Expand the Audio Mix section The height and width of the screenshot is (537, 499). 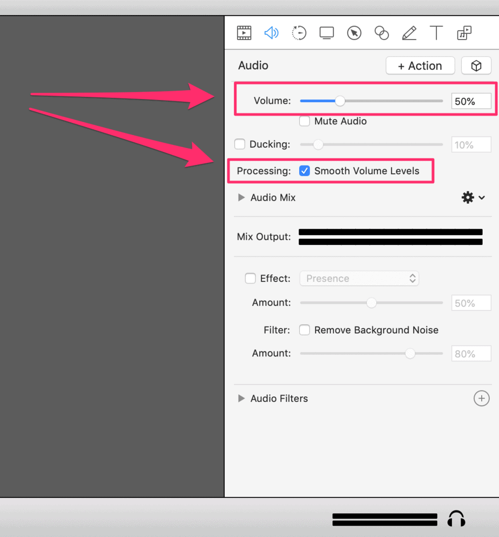pyautogui.click(x=241, y=197)
